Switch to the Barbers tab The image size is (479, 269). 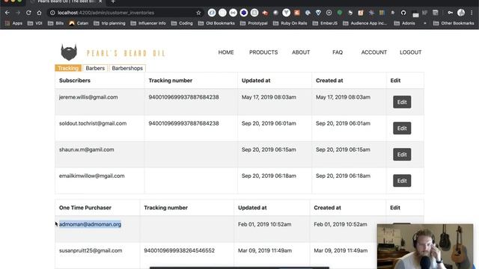[95, 68]
